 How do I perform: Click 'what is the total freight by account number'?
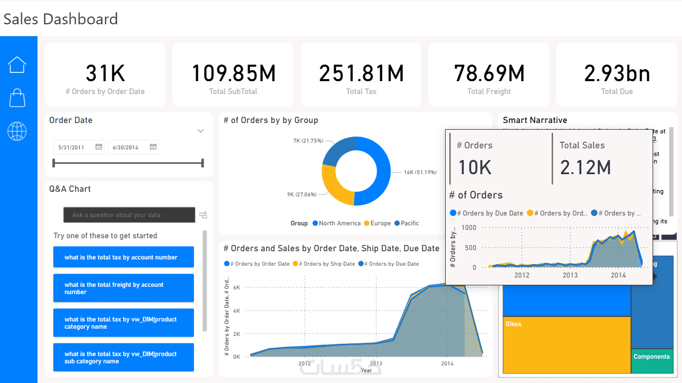[124, 288]
